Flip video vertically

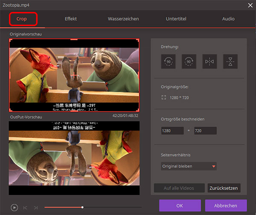pyautogui.click(x=230, y=62)
